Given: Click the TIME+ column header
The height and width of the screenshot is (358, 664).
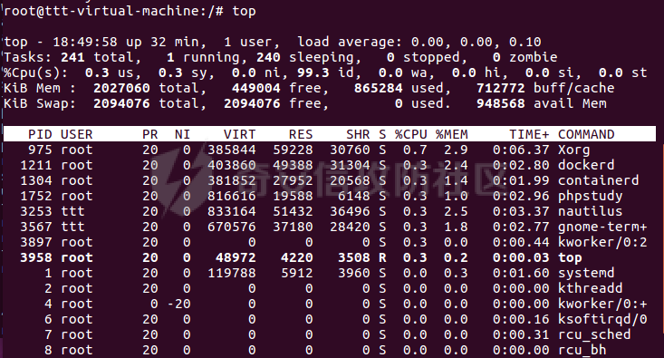Looking at the screenshot, I should click(529, 134).
